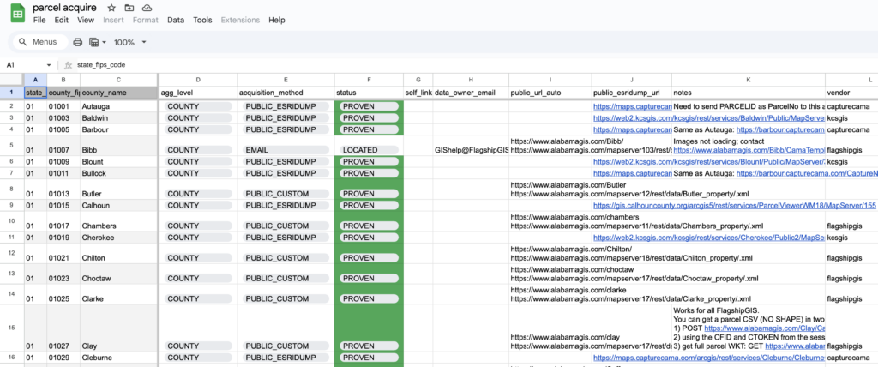Open the A1 name box dropdown

49,64
